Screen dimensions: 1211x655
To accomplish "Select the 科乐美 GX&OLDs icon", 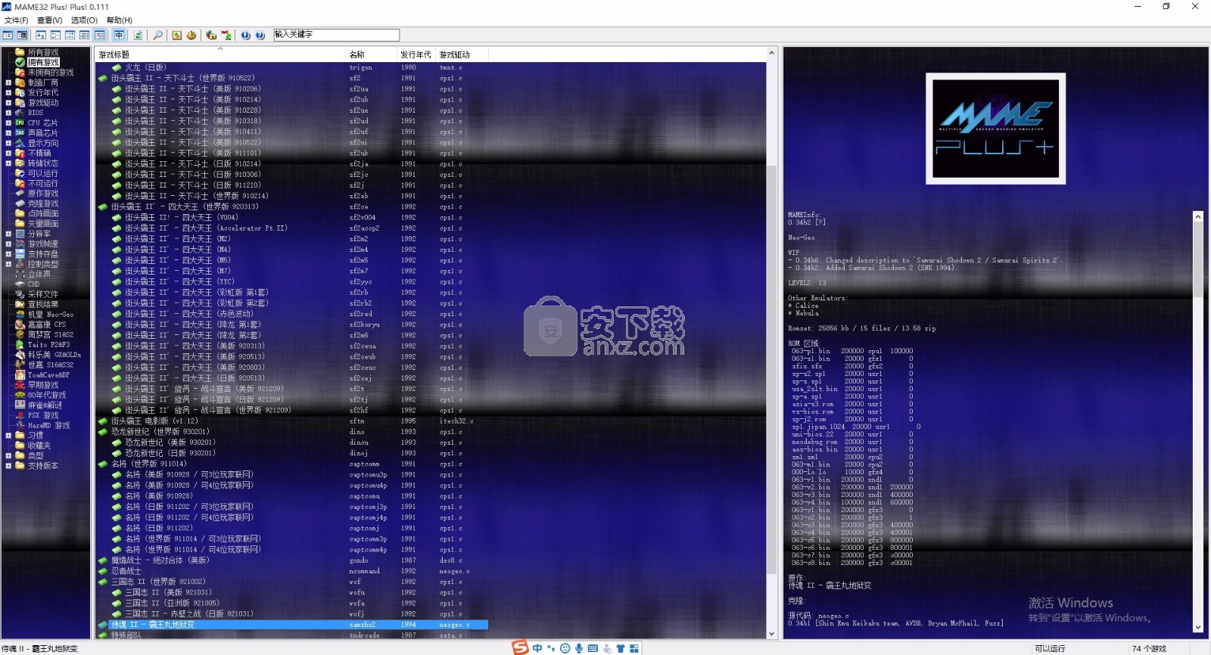I will [x=20, y=355].
